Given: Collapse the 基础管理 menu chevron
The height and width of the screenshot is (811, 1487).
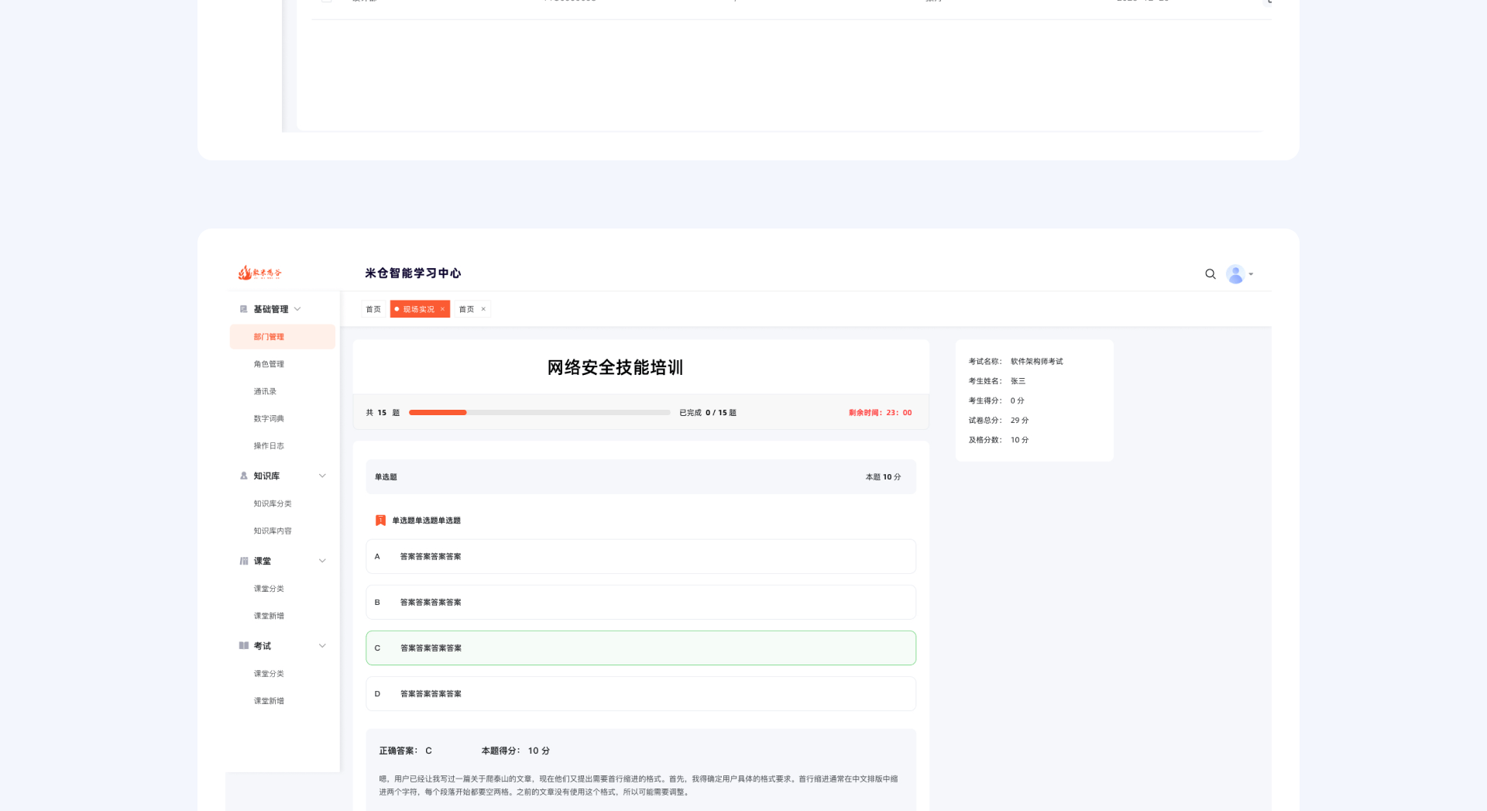Looking at the screenshot, I should (x=297, y=309).
